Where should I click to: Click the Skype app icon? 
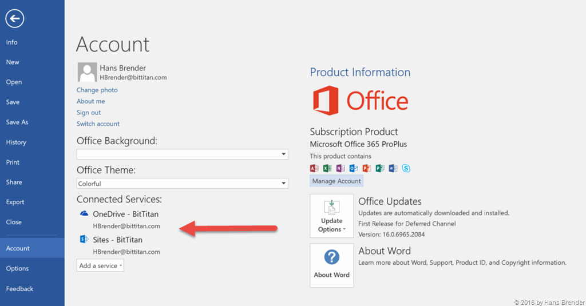click(x=406, y=168)
